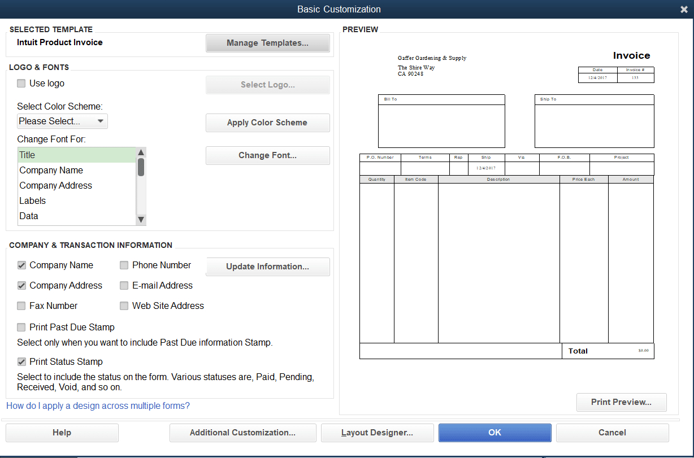The height and width of the screenshot is (458, 694).
Task: Enable Print Past Due Stamp
Action: tap(21, 327)
